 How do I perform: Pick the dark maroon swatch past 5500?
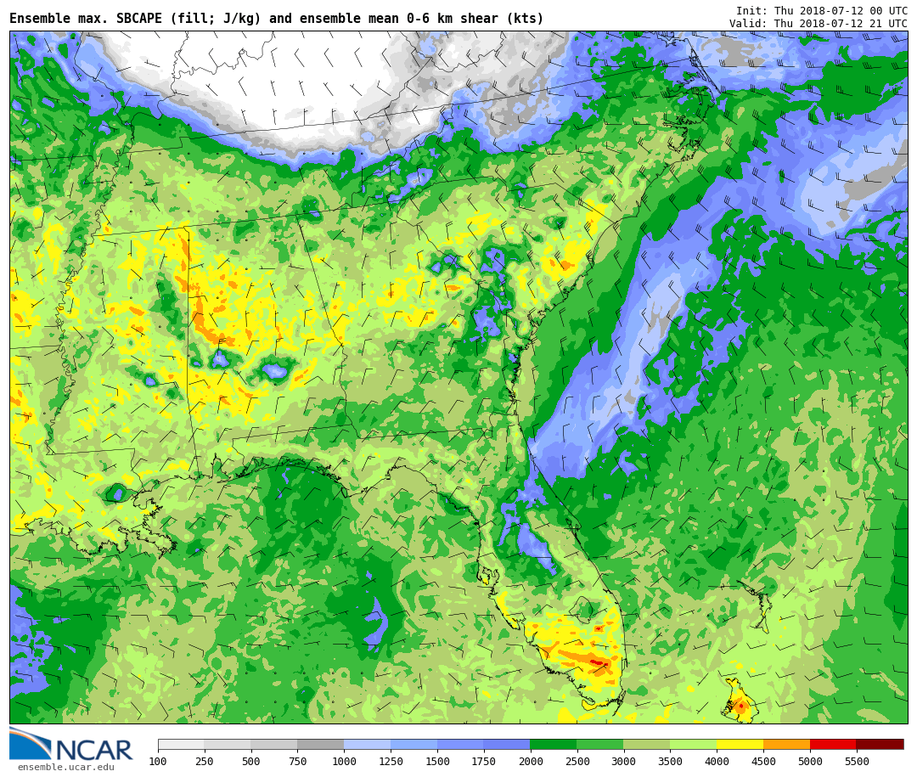tap(880, 745)
